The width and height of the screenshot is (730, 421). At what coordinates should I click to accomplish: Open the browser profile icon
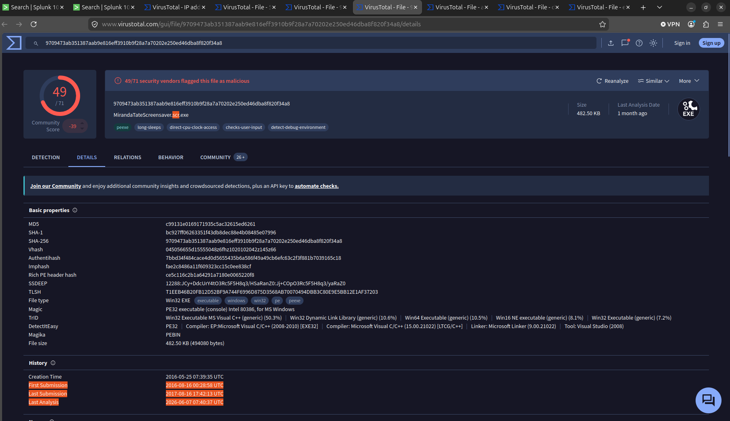coord(691,24)
